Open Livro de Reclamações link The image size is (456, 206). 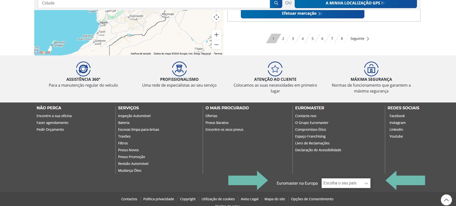[312, 143]
